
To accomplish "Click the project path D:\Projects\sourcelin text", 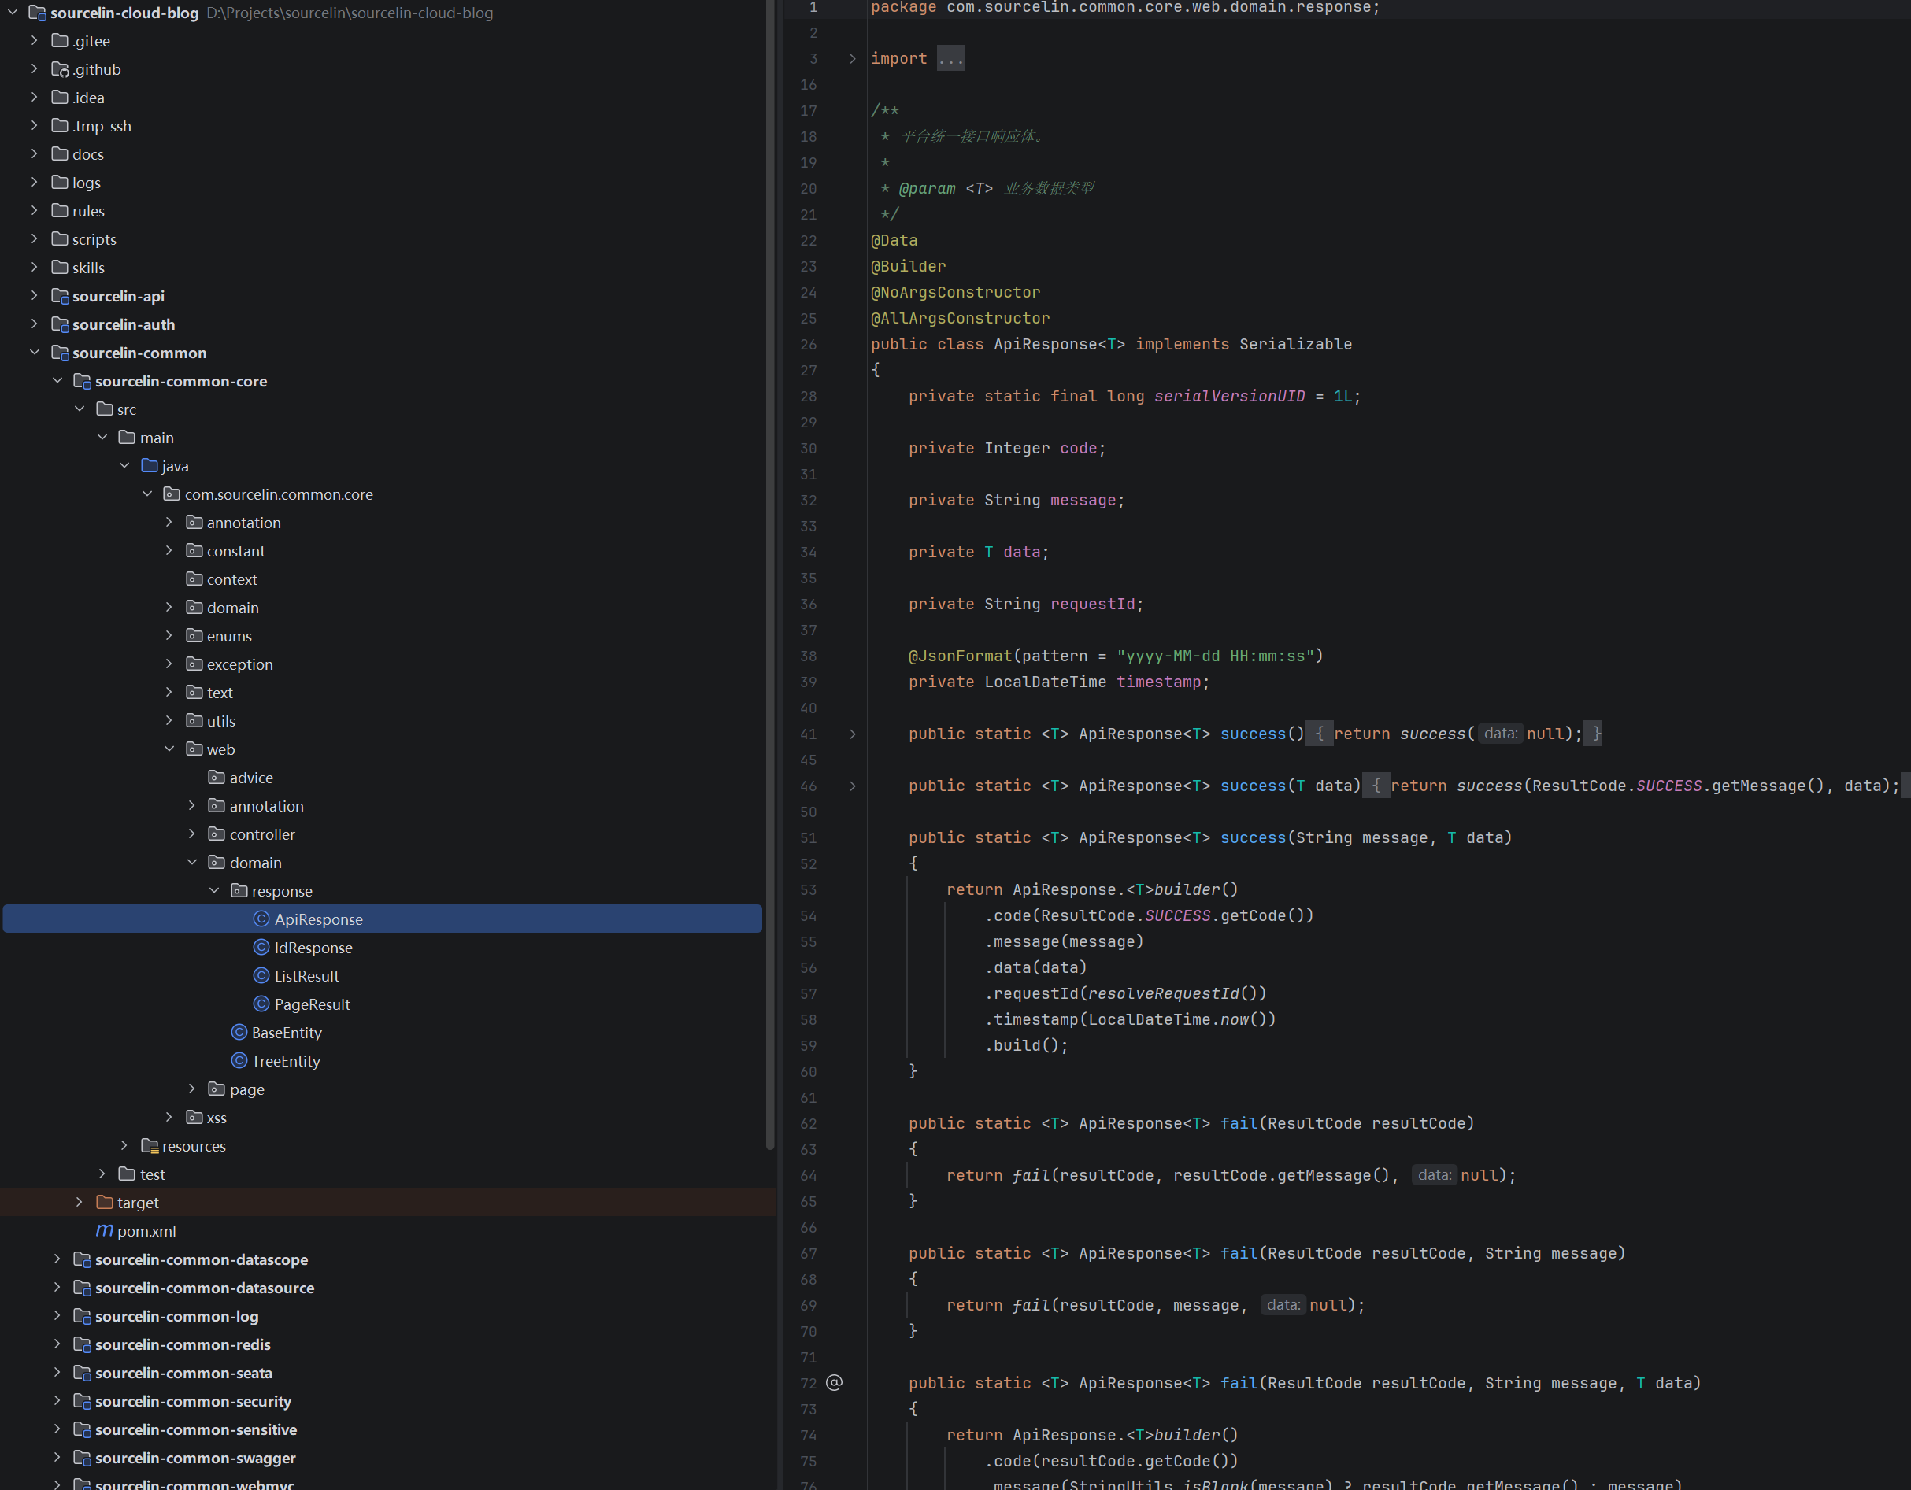I will (350, 13).
